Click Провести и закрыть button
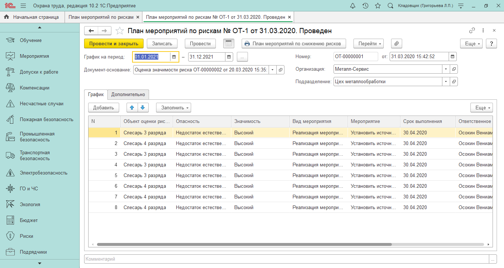This screenshot has width=504, height=268. click(114, 43)
